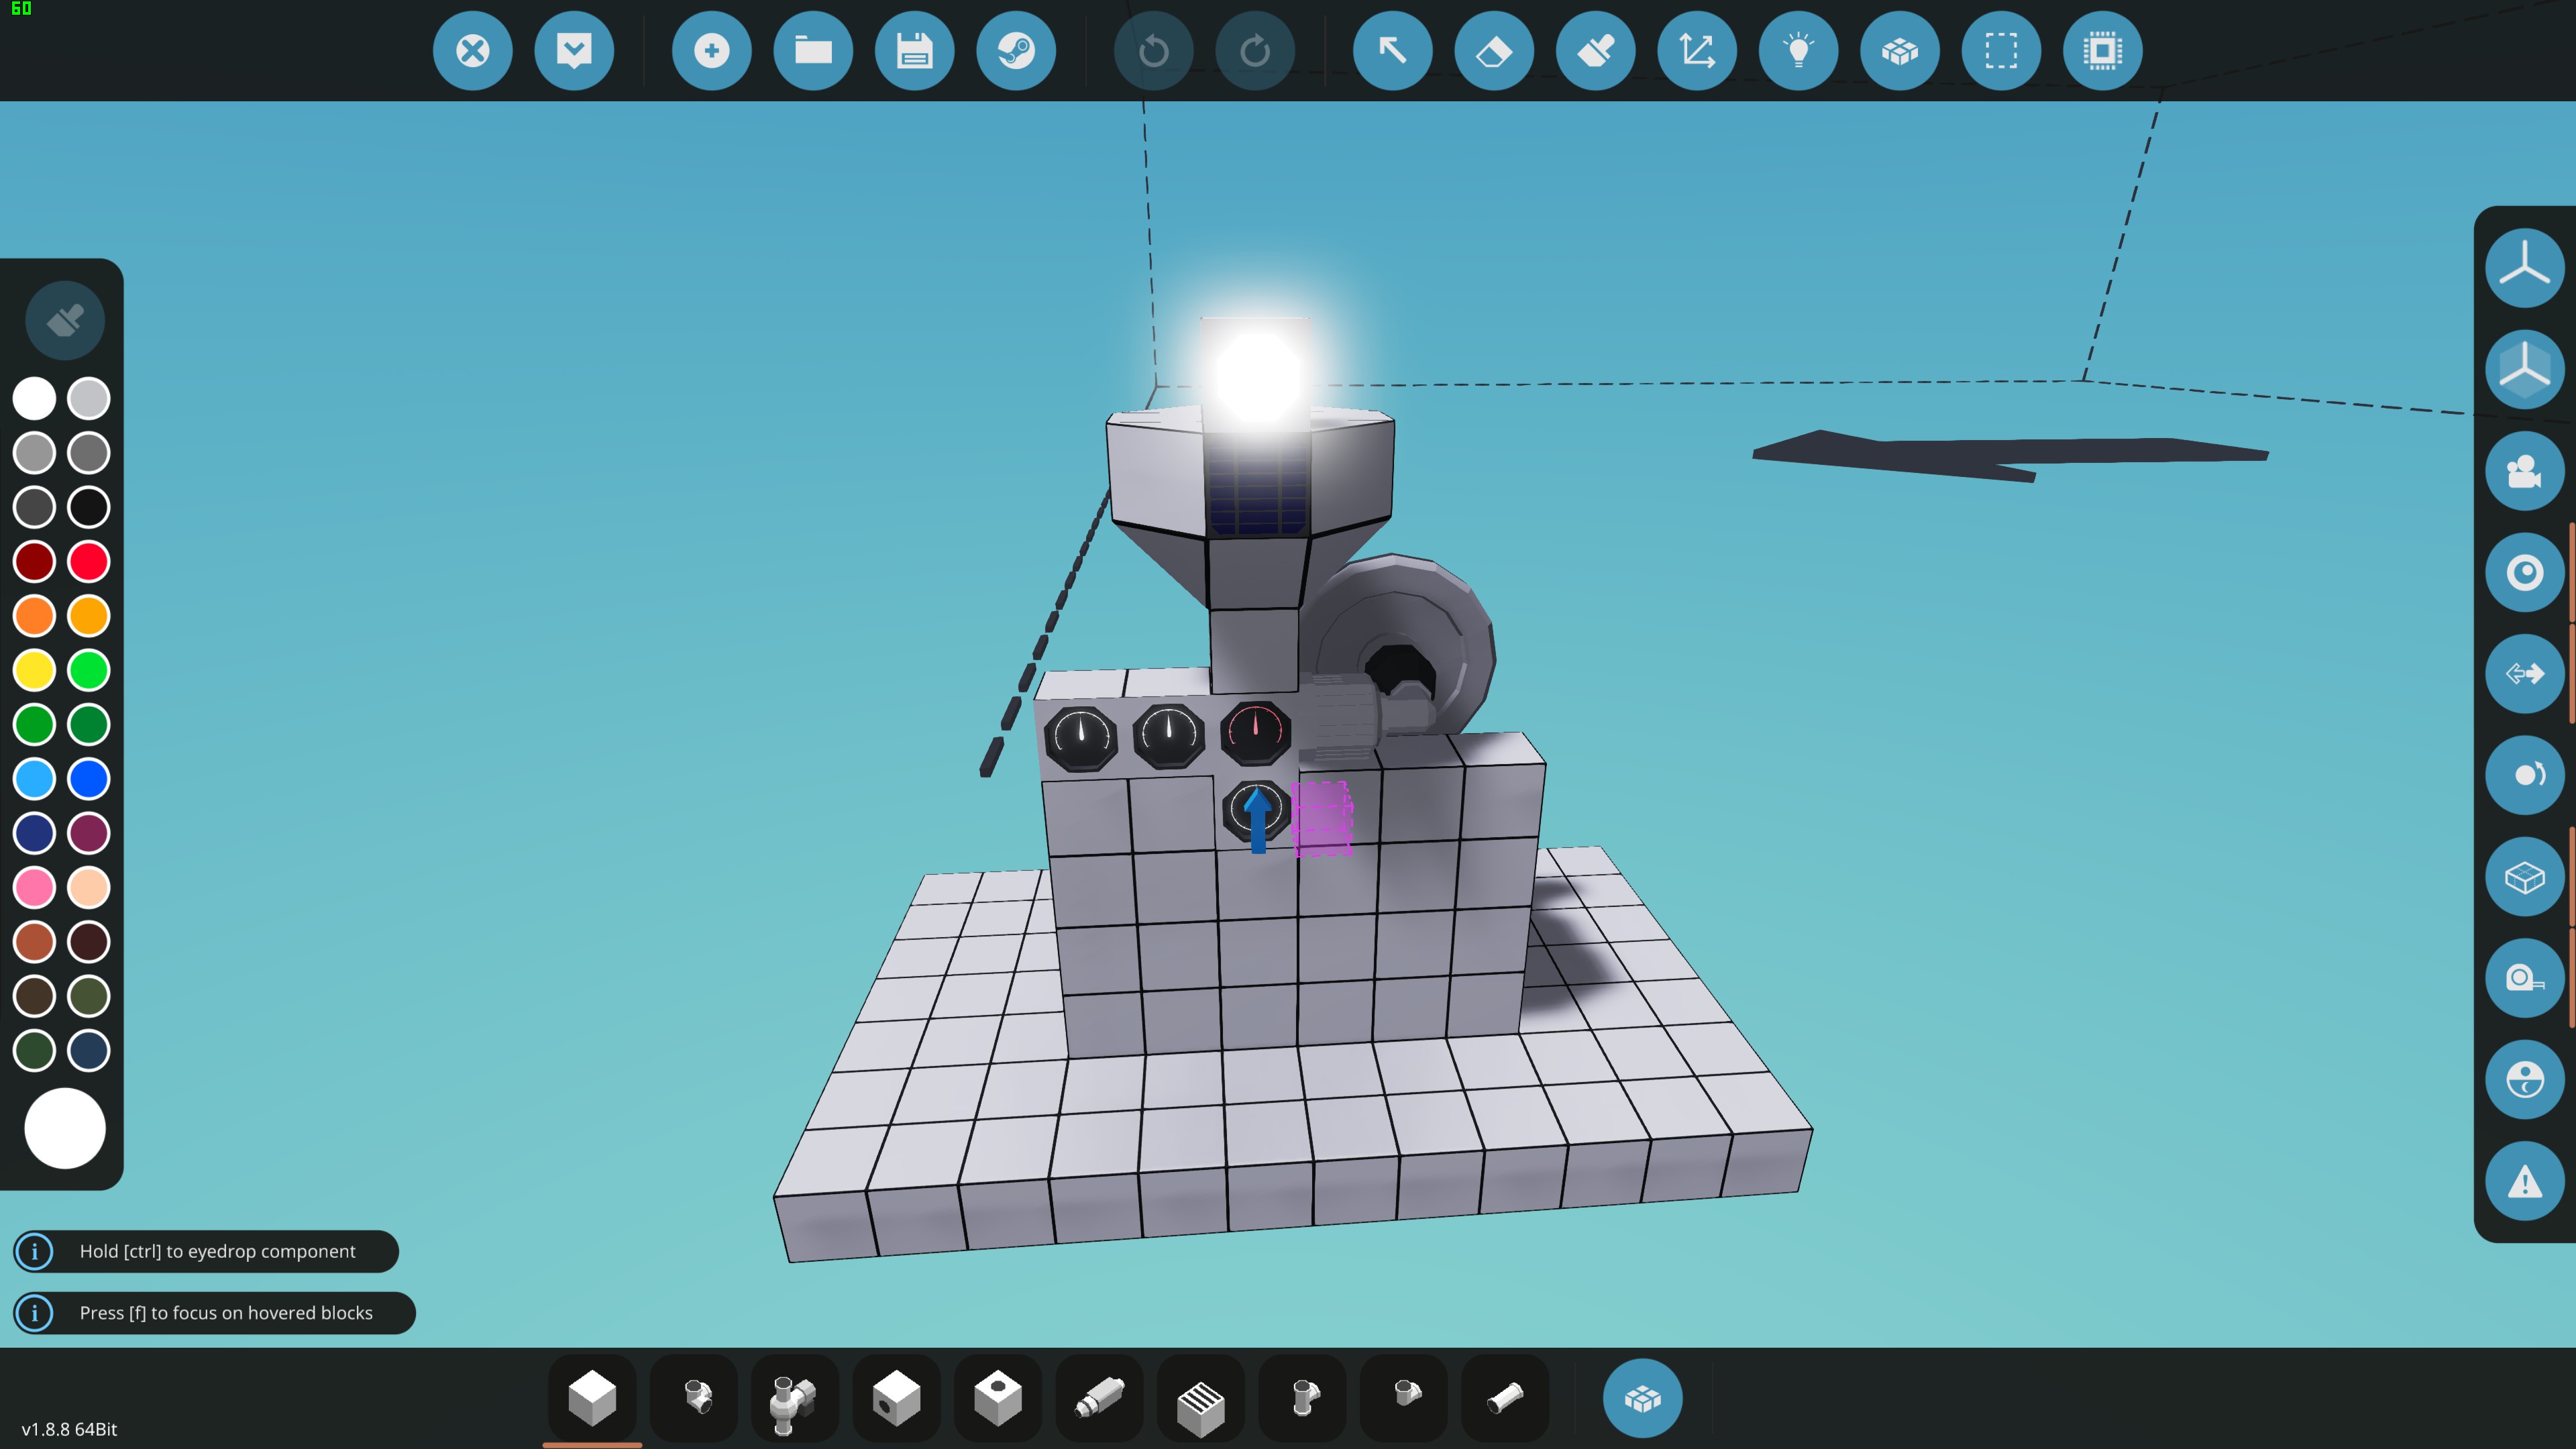Toggle the wireframe cube view button

tap(2524, 877)
